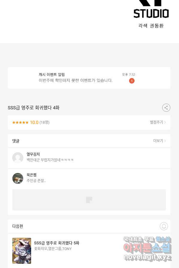Click the 댓글 section header
The width and height of the screenshot is (179, 268).
(x=16, y=141)
